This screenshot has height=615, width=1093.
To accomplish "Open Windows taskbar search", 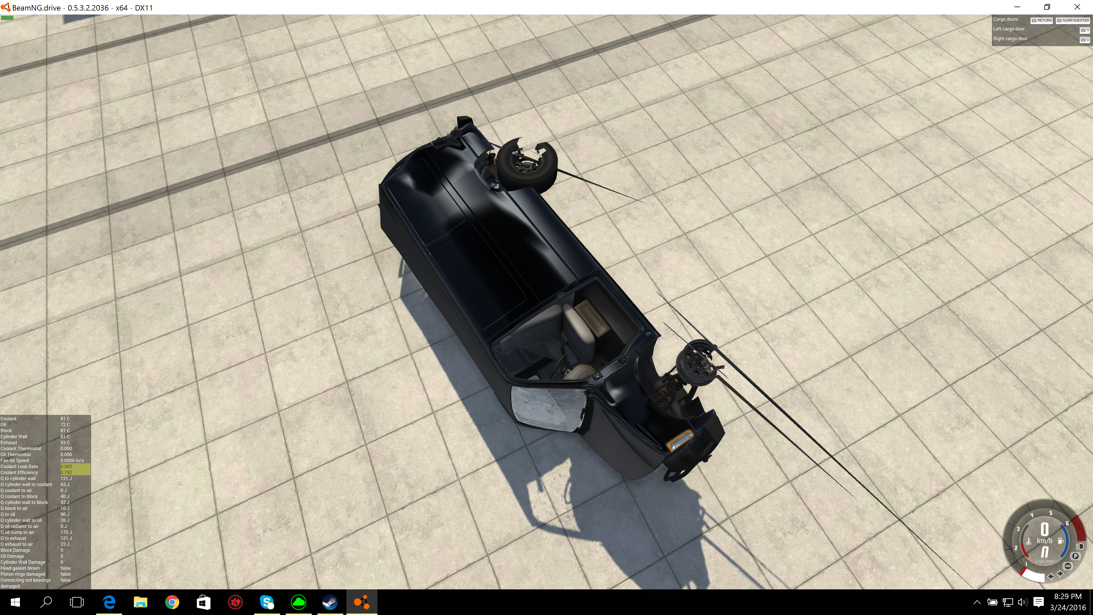I will (x=46, y=602).
